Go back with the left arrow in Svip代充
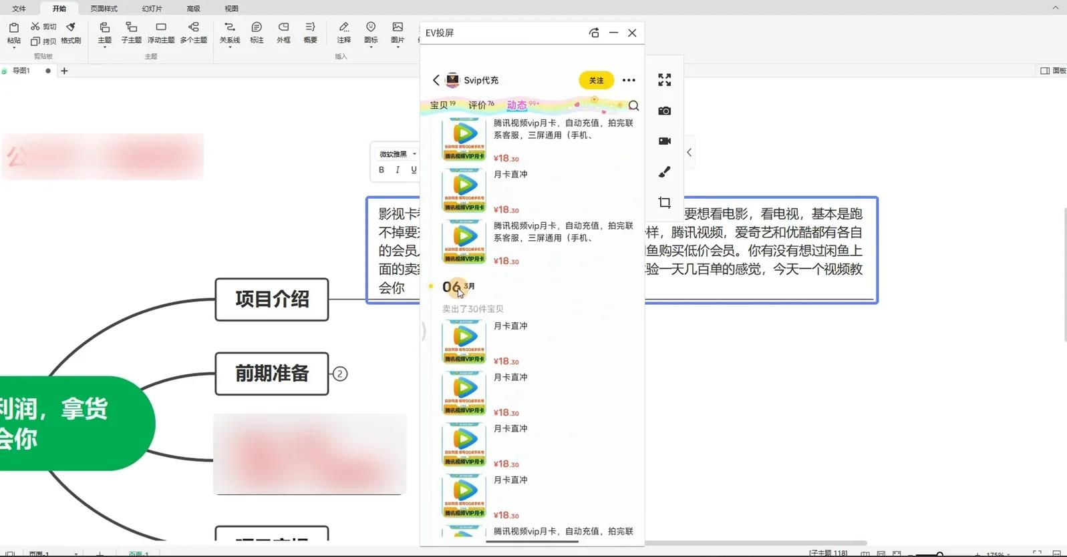The width and height of the screenshot is (1067, 557). (x=436, y=80)
